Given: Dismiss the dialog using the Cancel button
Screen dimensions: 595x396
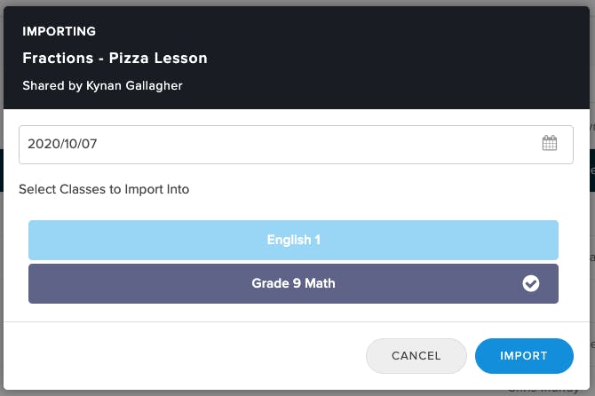Looking at the screenshot, I should pos(416,356).
